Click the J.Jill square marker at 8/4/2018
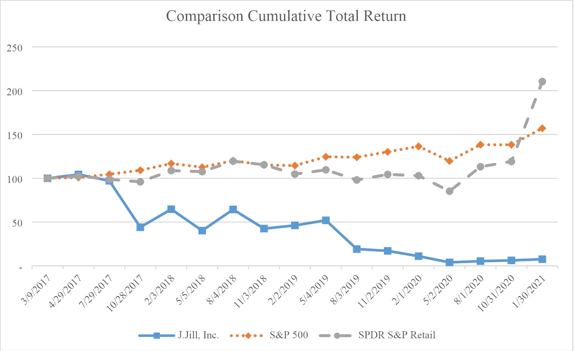Image resolution: width=574 pixels, height=351 pixels. 233,209
